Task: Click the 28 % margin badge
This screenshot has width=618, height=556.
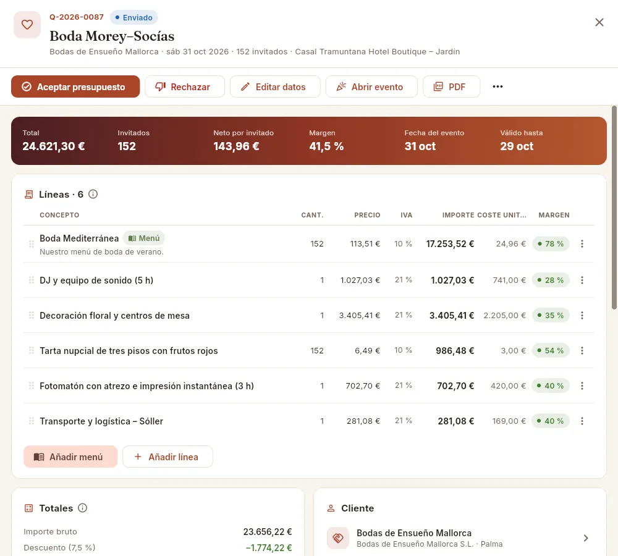Action: (551, 280)
